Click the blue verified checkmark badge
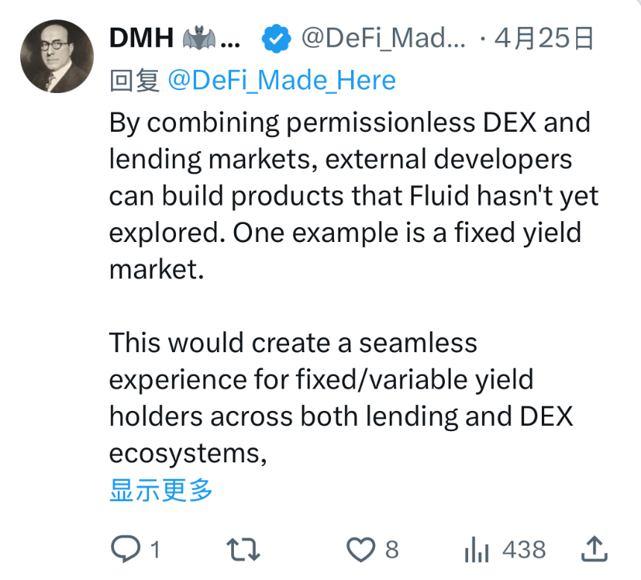 pos(277,39)
